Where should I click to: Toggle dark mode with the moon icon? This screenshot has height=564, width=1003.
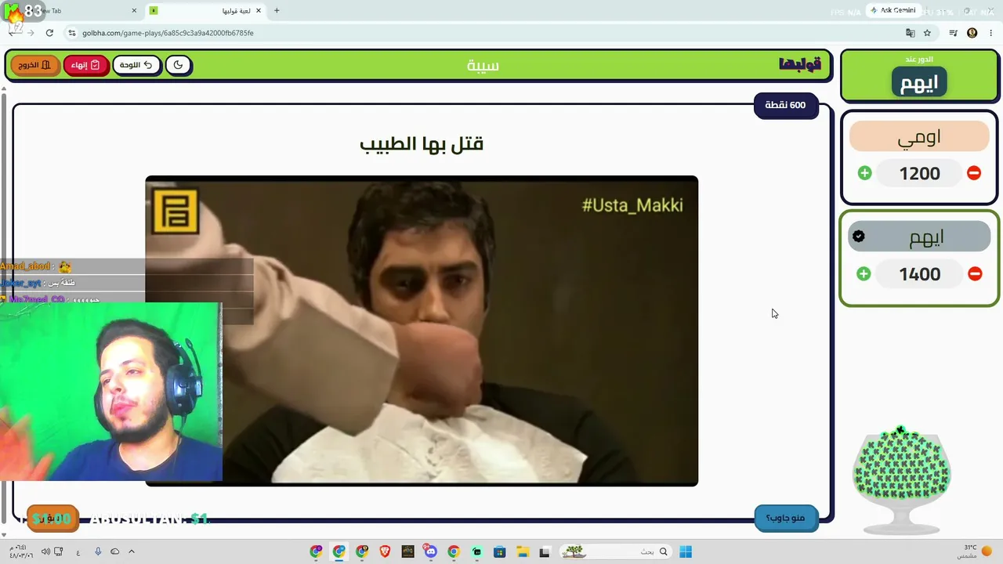pos(179,65)
